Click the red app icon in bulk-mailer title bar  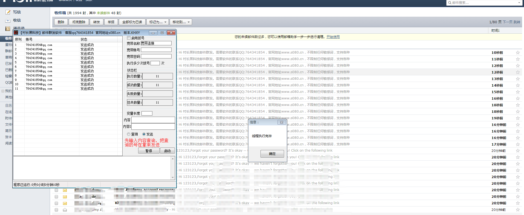(x=16, y=33)
